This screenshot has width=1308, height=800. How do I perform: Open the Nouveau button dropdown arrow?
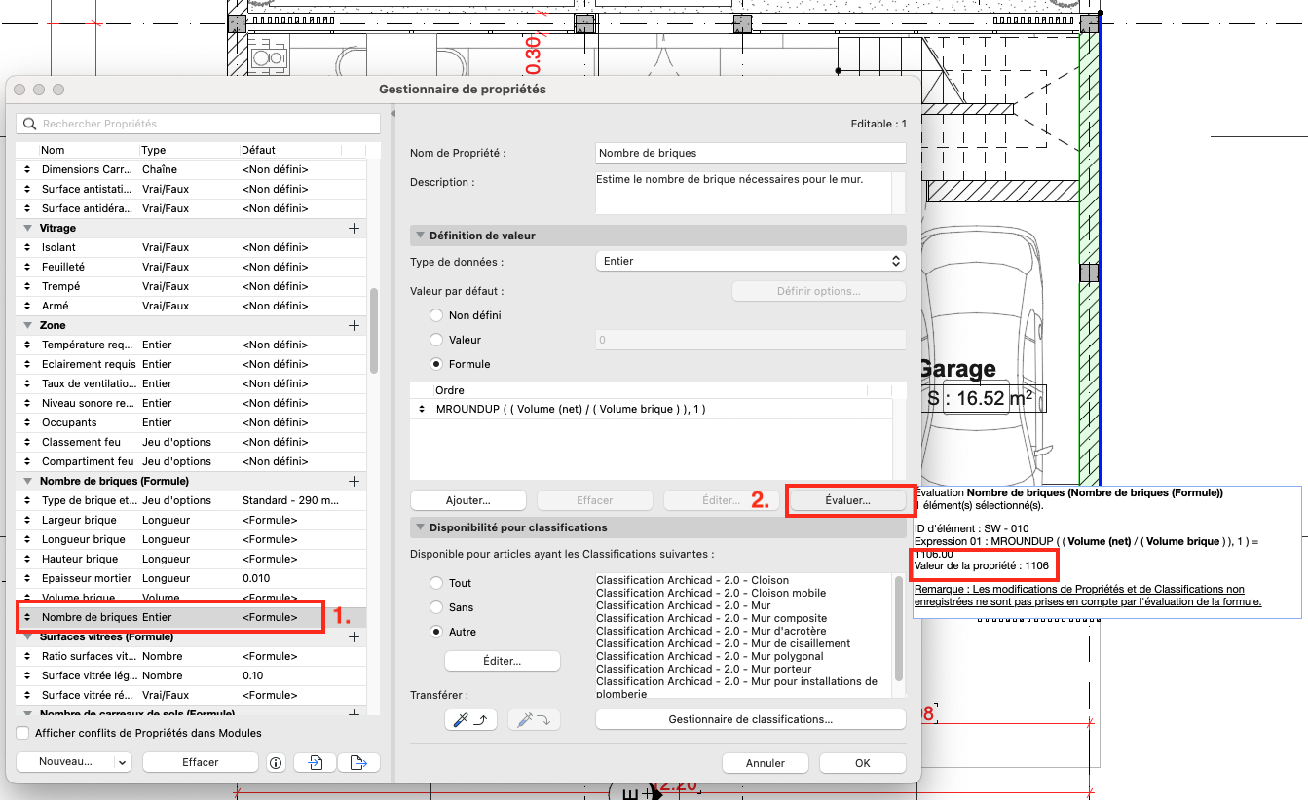point(122,762)
